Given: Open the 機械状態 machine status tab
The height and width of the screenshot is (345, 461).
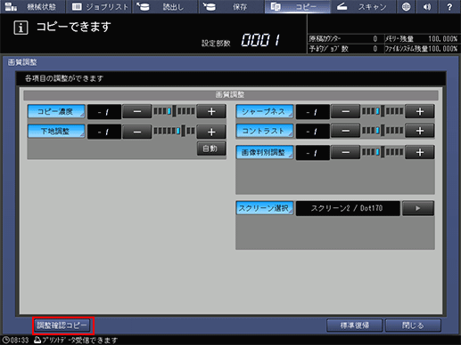Looking at the screenshot, I should point(33,6).
